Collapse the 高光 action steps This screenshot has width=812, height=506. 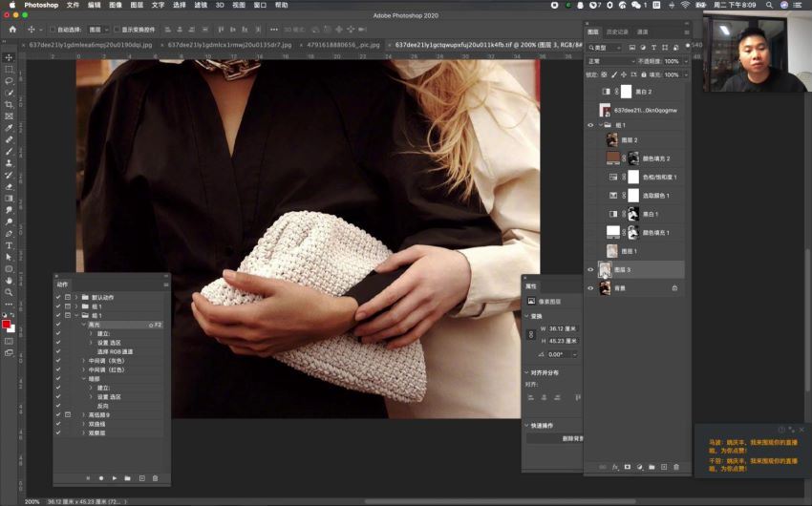tap(83, 325)
